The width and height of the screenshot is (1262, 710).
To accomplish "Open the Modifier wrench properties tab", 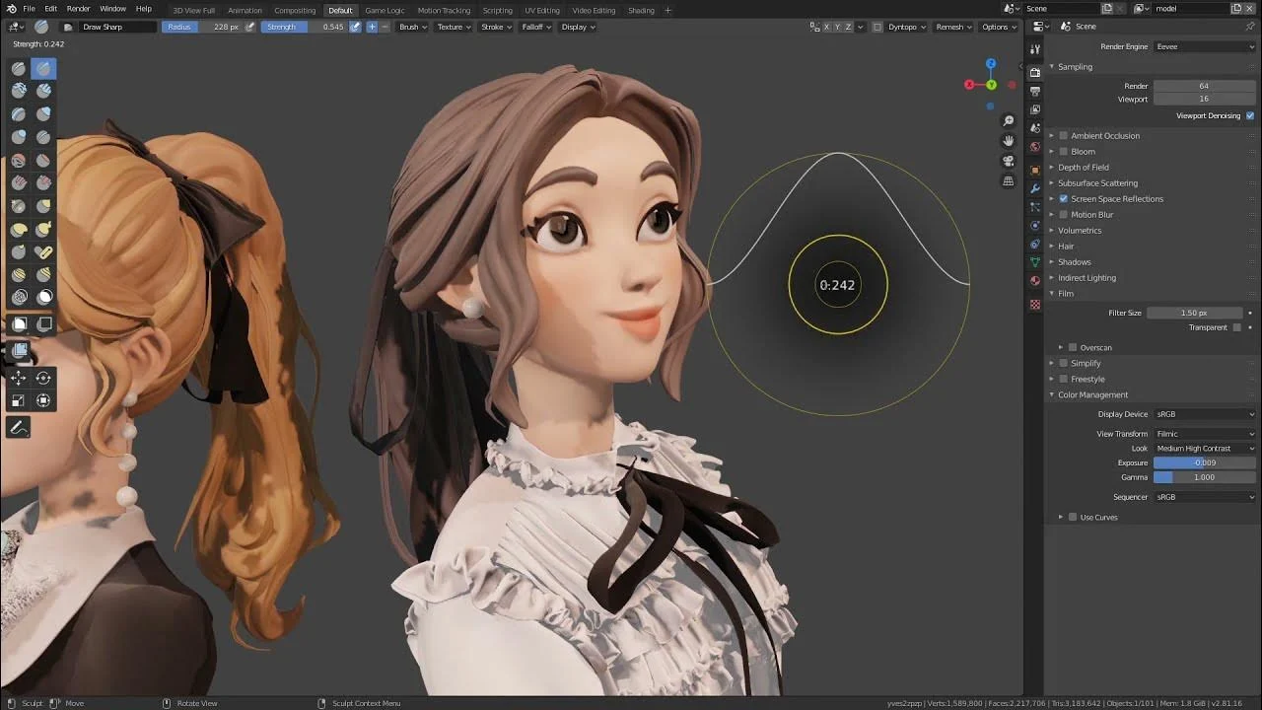I will [x=1034, y=187].
